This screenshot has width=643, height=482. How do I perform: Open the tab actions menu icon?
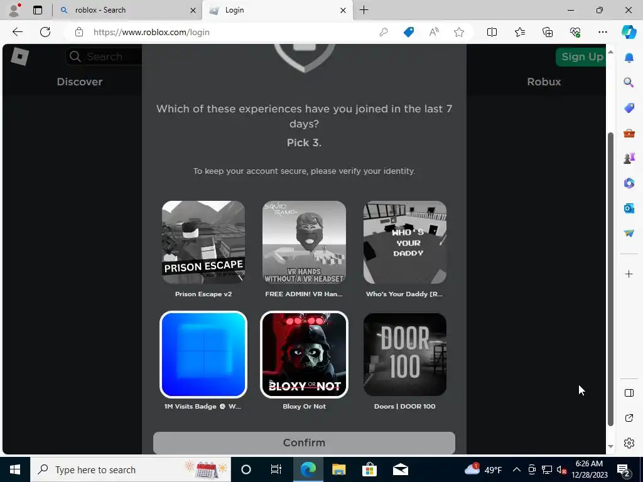[38, 10]
